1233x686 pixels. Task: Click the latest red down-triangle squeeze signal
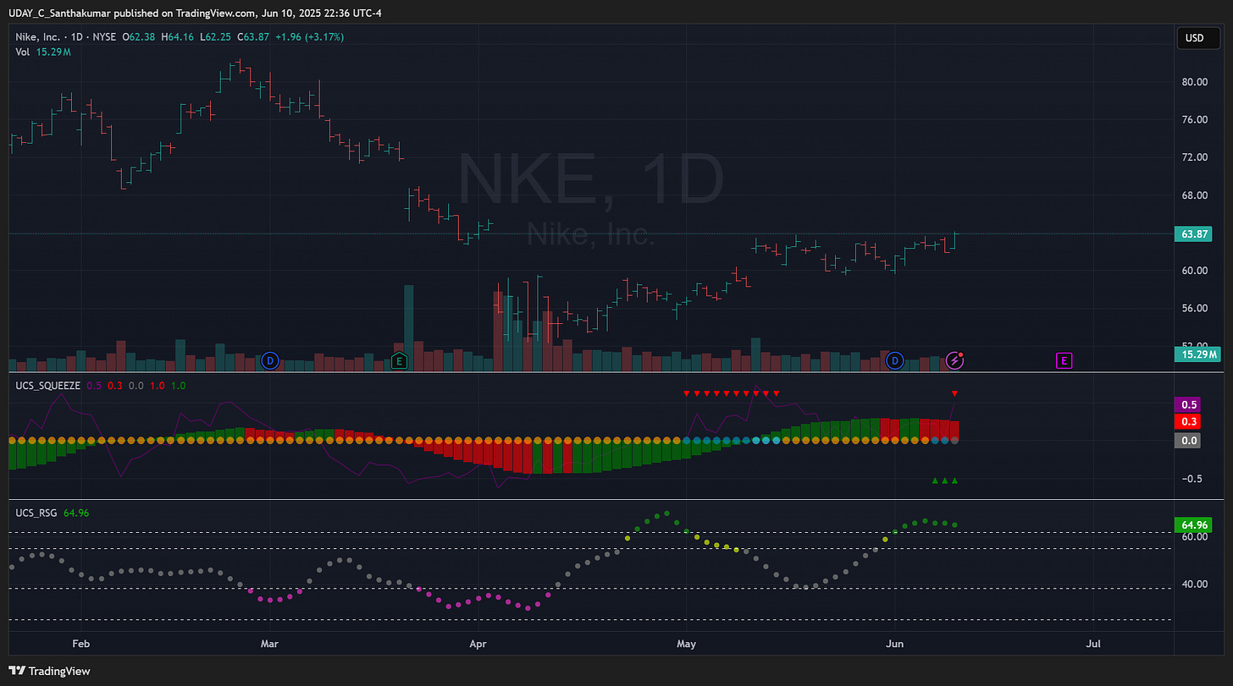tap(955, 393)
